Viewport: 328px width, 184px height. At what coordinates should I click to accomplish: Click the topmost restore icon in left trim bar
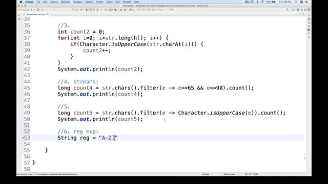click(x=19, y=15)
